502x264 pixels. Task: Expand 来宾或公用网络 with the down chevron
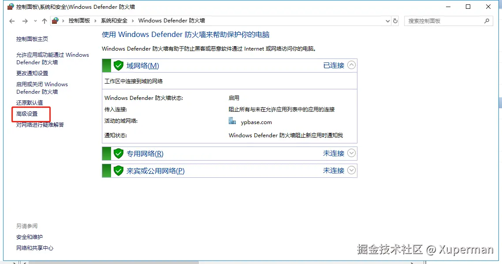(352, 170)
